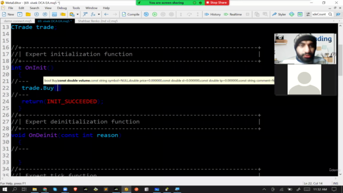
Task: Start debugging on real data icon
Action: pos(155,14)
